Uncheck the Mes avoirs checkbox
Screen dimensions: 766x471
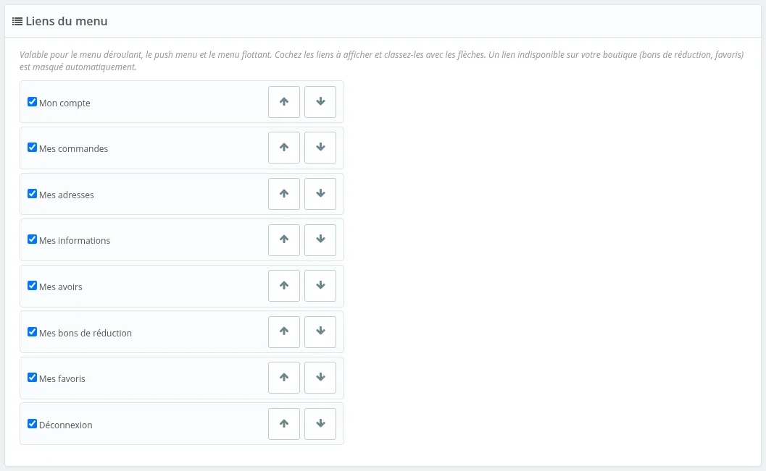(x=32, y=286)
